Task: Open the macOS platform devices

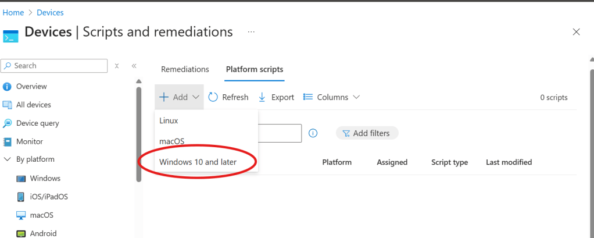Action: [x=41, y=215]
